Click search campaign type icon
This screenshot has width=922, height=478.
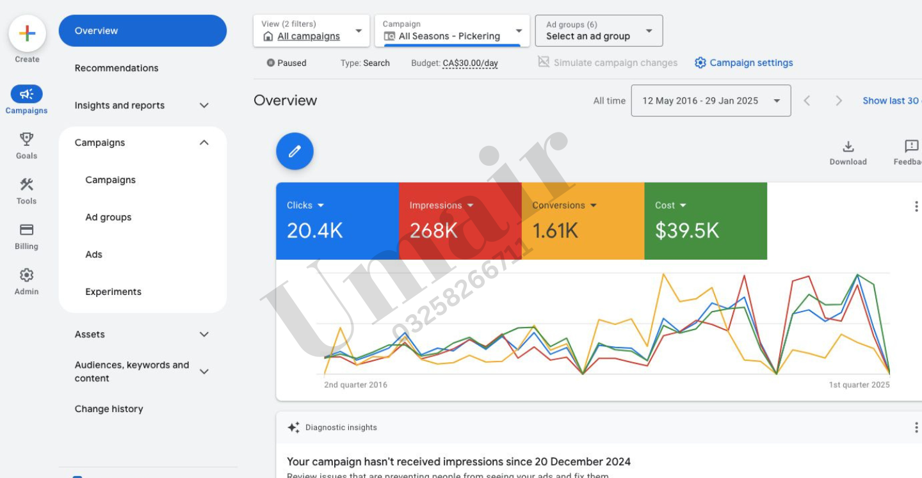389,36
